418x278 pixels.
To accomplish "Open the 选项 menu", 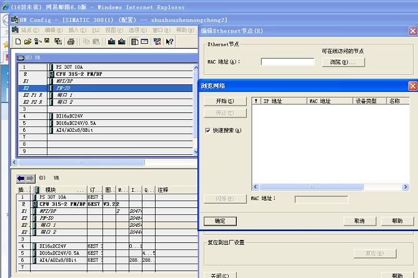I will (138, 30).
